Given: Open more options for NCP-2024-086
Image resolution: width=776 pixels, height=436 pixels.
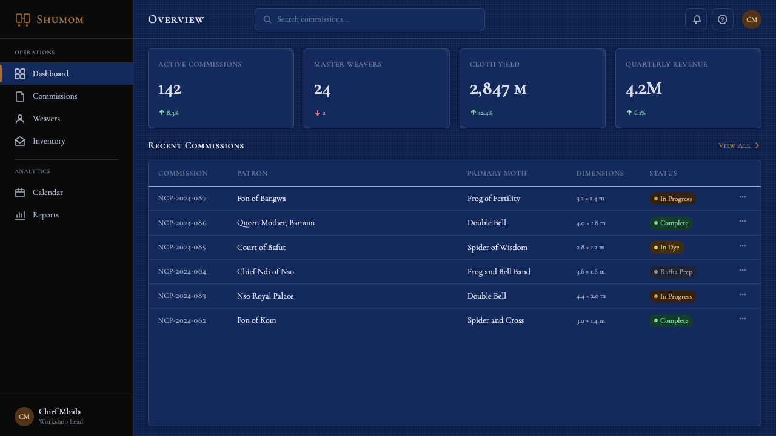Looking at the screenshot, I should point(743,221).
